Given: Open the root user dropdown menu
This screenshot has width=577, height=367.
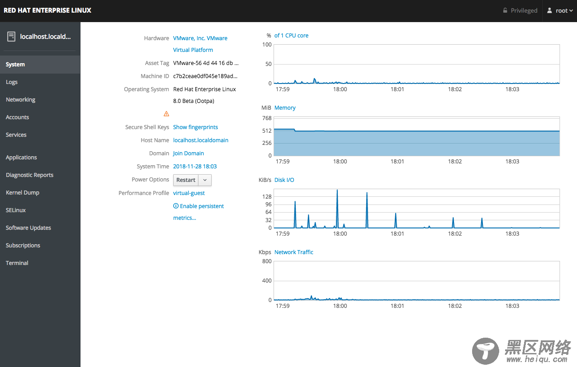Looking at the screenshot, I should click(x=560, y=11).
